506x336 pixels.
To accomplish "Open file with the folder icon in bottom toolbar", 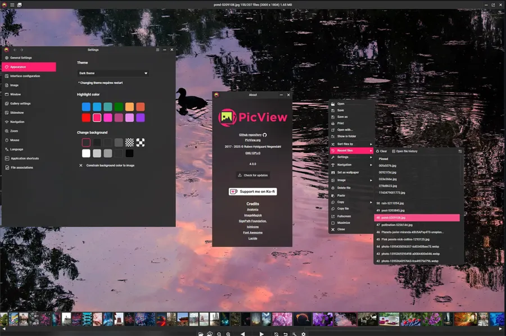I will 201,334.
